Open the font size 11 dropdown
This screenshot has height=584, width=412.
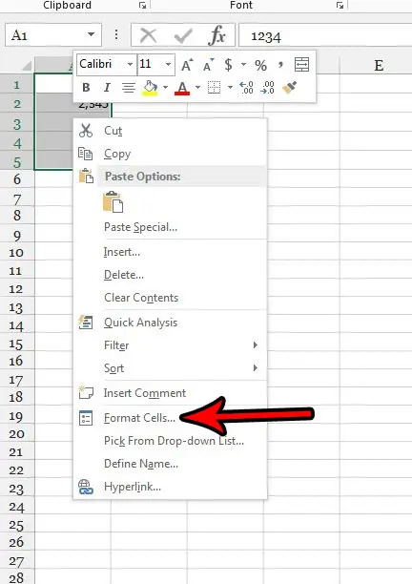coord(168,65)
